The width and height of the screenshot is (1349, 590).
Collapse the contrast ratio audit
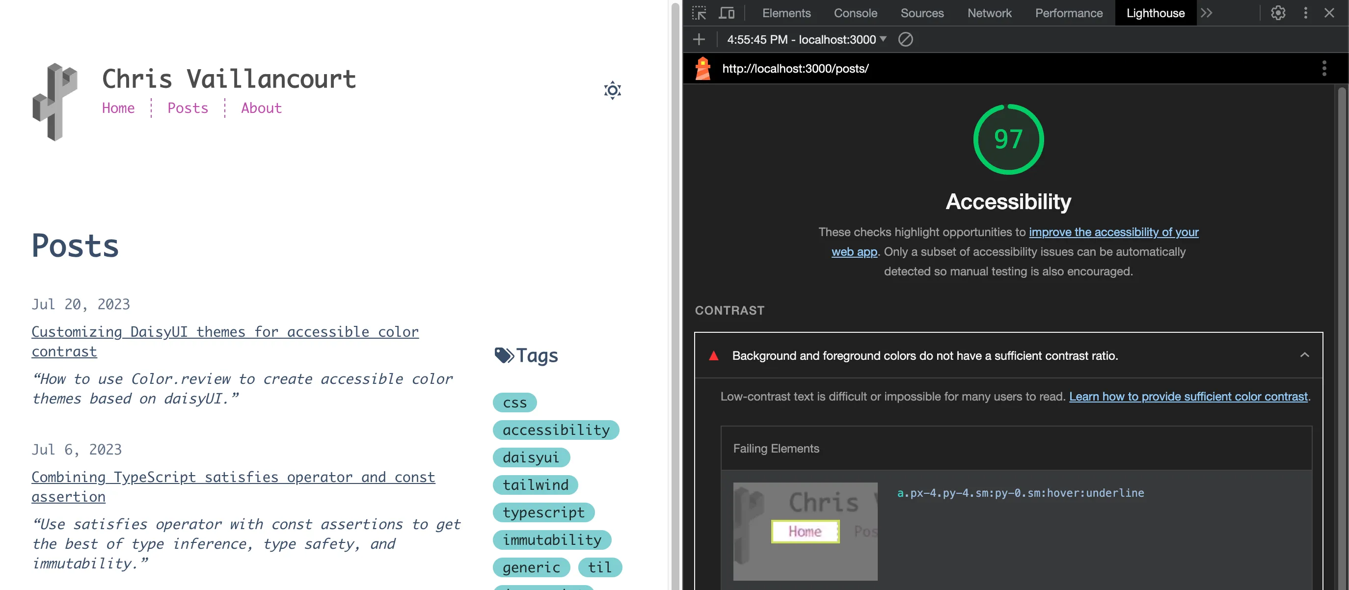[x=1304, y=355]
